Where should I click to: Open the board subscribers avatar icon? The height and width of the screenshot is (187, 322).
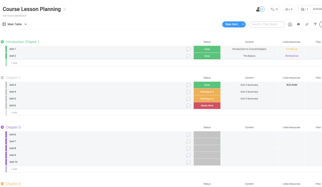click(260, 9)
